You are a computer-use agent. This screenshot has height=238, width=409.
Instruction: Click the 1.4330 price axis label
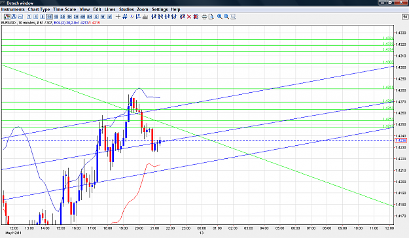point(400,33)
